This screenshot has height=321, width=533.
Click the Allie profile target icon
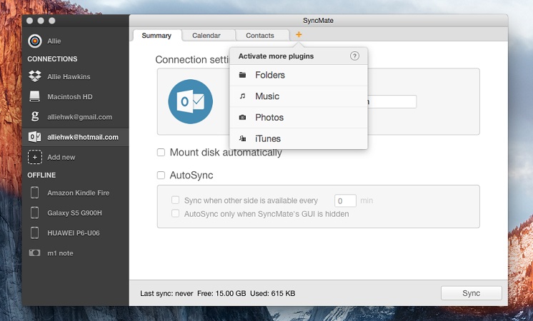35,41
